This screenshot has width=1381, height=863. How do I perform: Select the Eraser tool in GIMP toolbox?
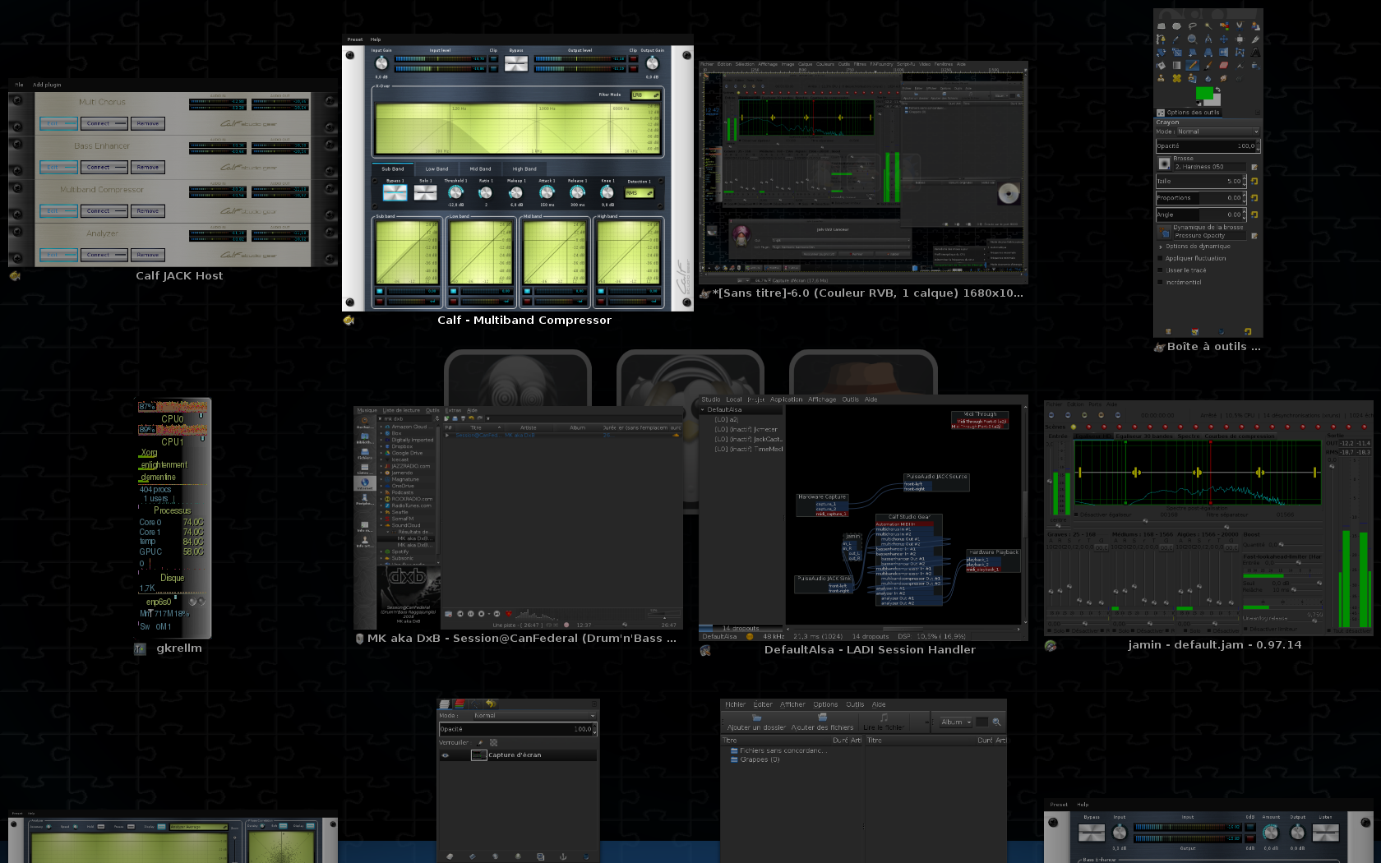(x=1223, y=65)
